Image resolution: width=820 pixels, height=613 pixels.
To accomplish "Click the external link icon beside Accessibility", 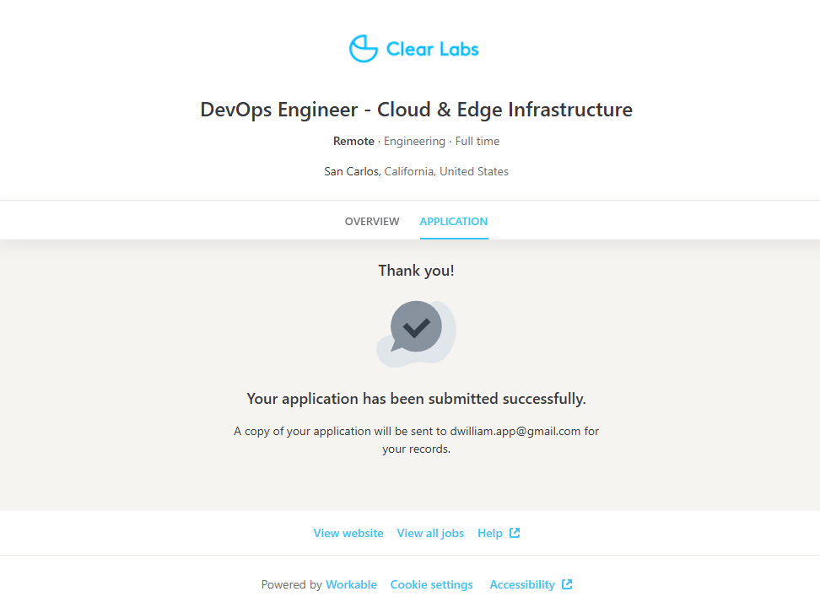I will click(x=567, y=584).
